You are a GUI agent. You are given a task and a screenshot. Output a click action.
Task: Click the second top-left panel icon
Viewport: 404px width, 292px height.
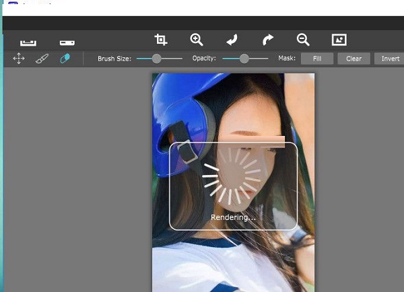click(x=67, y=42)
